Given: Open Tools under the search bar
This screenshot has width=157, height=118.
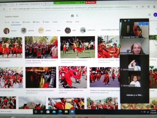Looking at the screenshot, I should click(77, 22).
